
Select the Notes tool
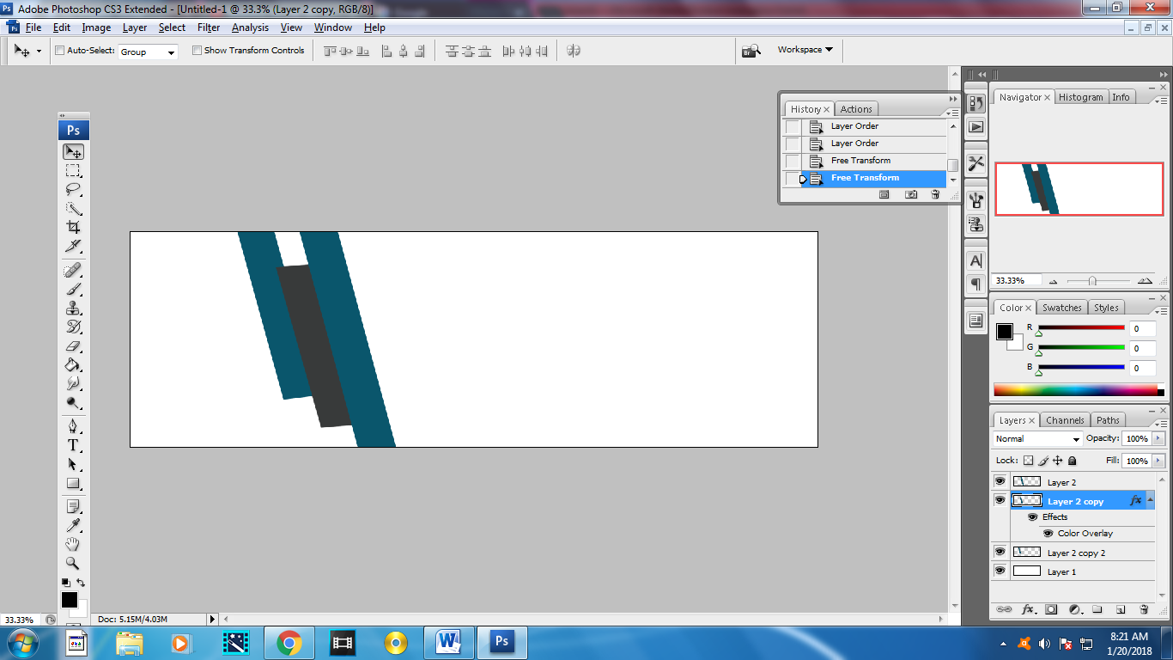click(73, 506)
